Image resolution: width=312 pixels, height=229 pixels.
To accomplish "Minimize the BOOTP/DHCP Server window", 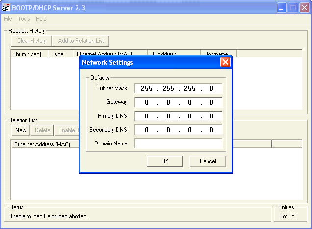I will point(282,8).
